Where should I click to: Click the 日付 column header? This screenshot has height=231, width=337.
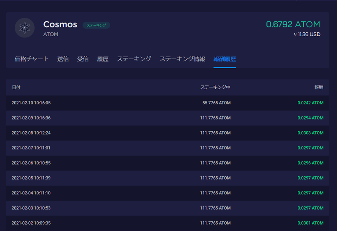[16, 88]
